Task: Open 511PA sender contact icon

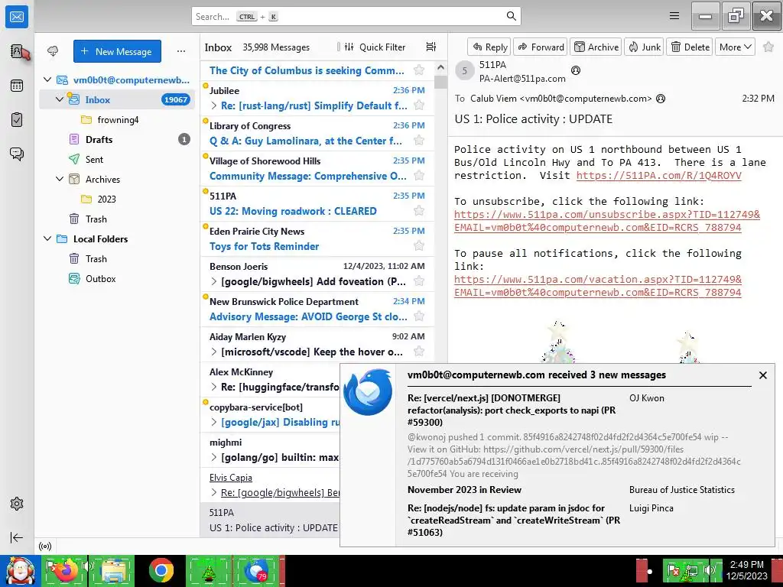Action: pyautogui.click(x=576, y=70)
